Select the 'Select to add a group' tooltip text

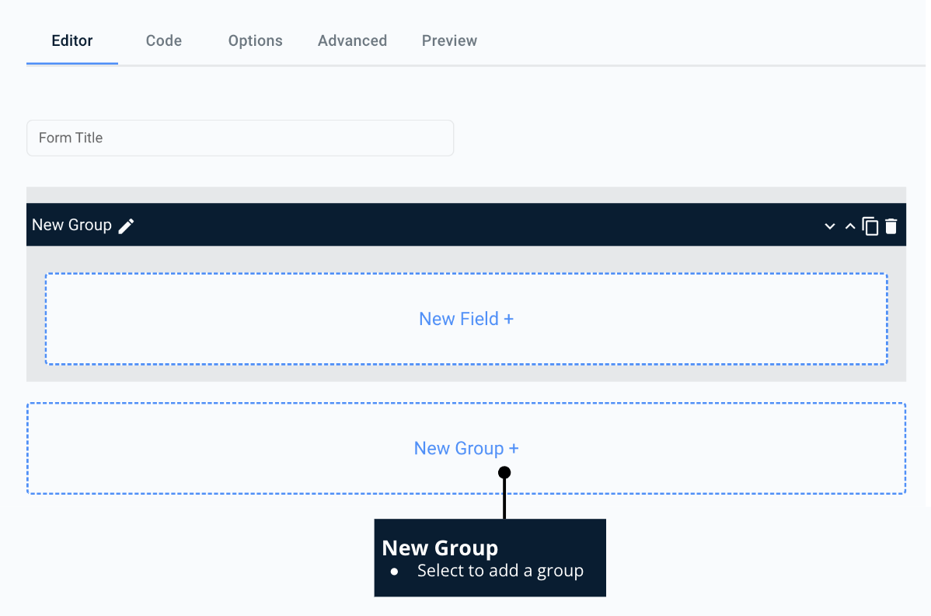501,570
